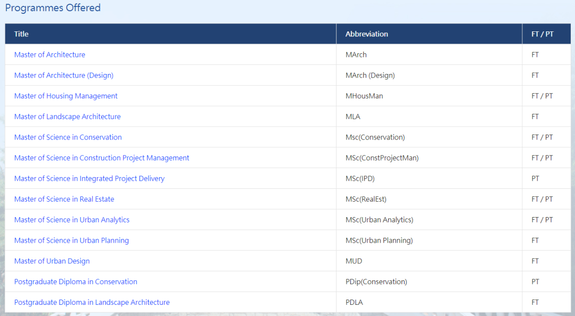Open Master of Urban Design link

coord(52,261)
